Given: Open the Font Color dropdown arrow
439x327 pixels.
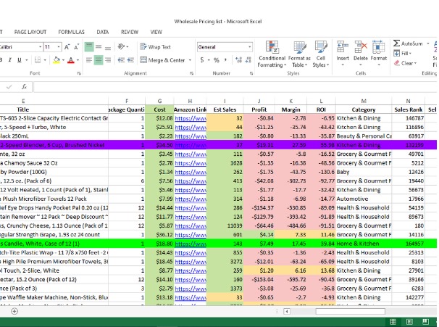Looking at the screenshot, I should [x=78, y=60].
